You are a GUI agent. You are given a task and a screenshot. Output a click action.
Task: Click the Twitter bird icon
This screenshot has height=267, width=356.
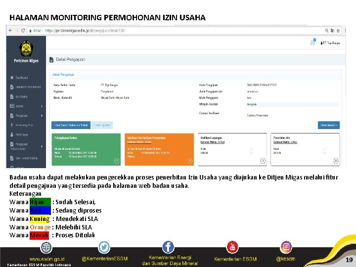[104, 247]
